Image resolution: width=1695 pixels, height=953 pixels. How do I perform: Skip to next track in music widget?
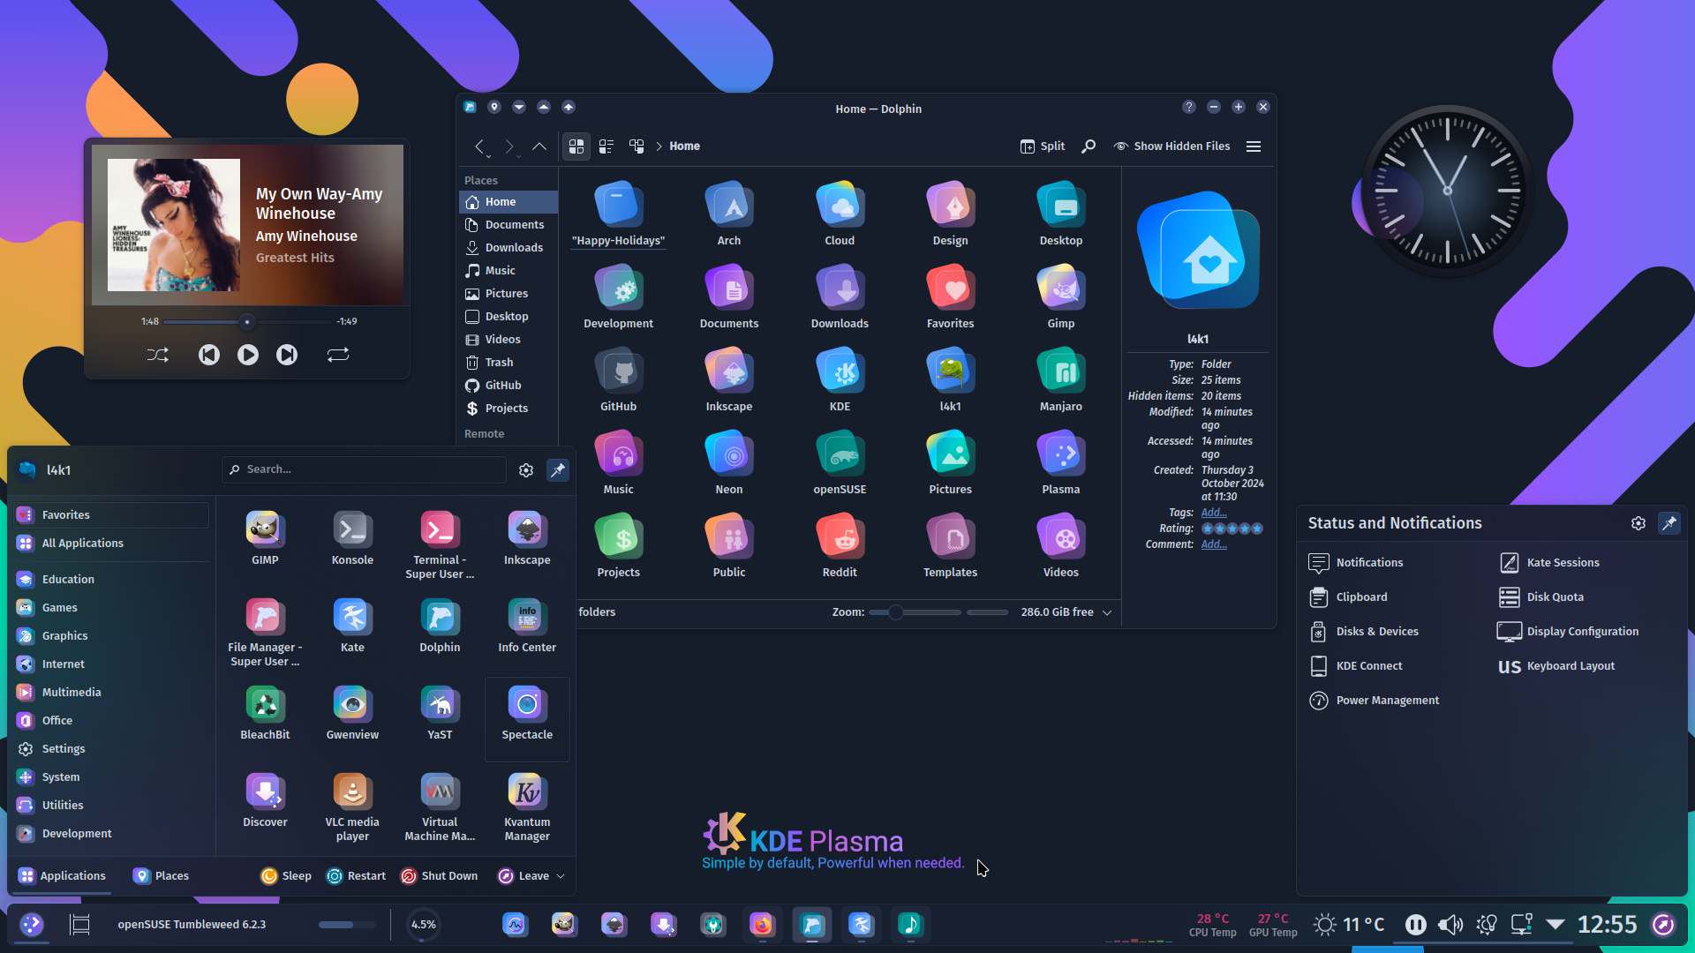287,355
